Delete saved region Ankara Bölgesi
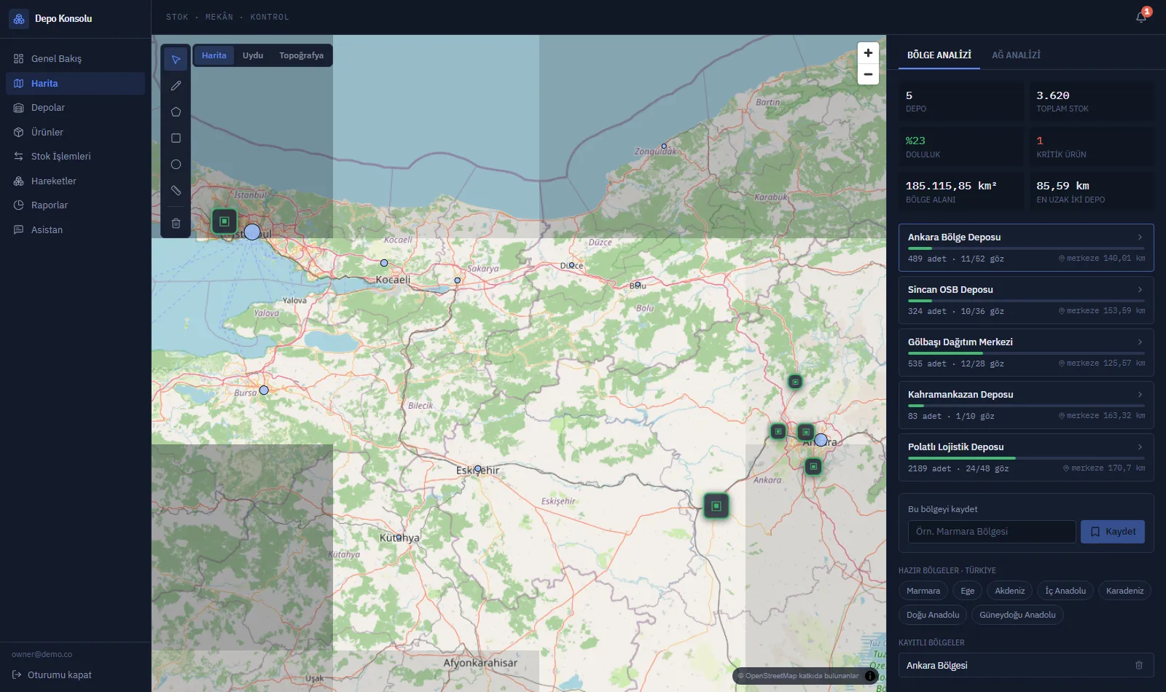Image resolution: width=1166 pixels, height=692 pixels. pos(1139,665)
